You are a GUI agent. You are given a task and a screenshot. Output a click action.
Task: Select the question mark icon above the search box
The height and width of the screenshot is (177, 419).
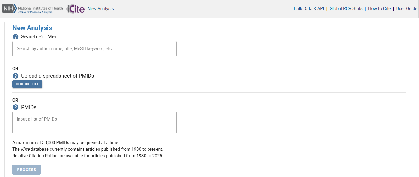pos(16,36)
